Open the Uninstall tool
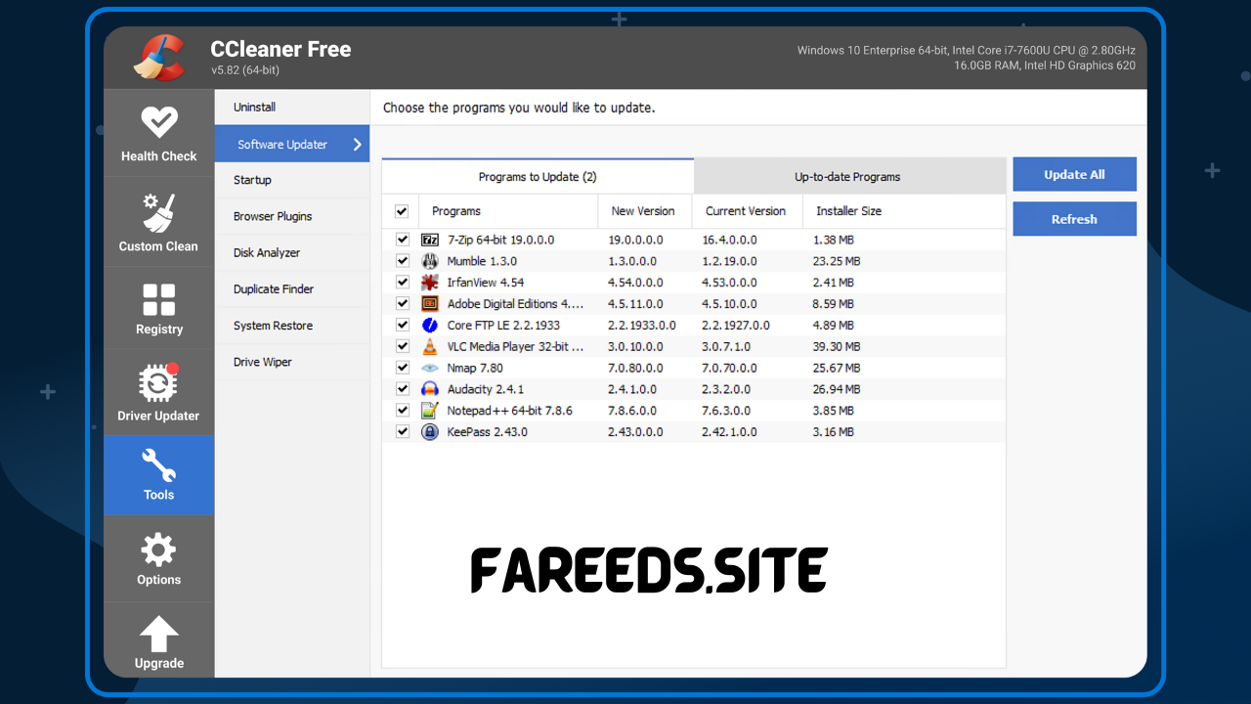 tap(292, 108)
